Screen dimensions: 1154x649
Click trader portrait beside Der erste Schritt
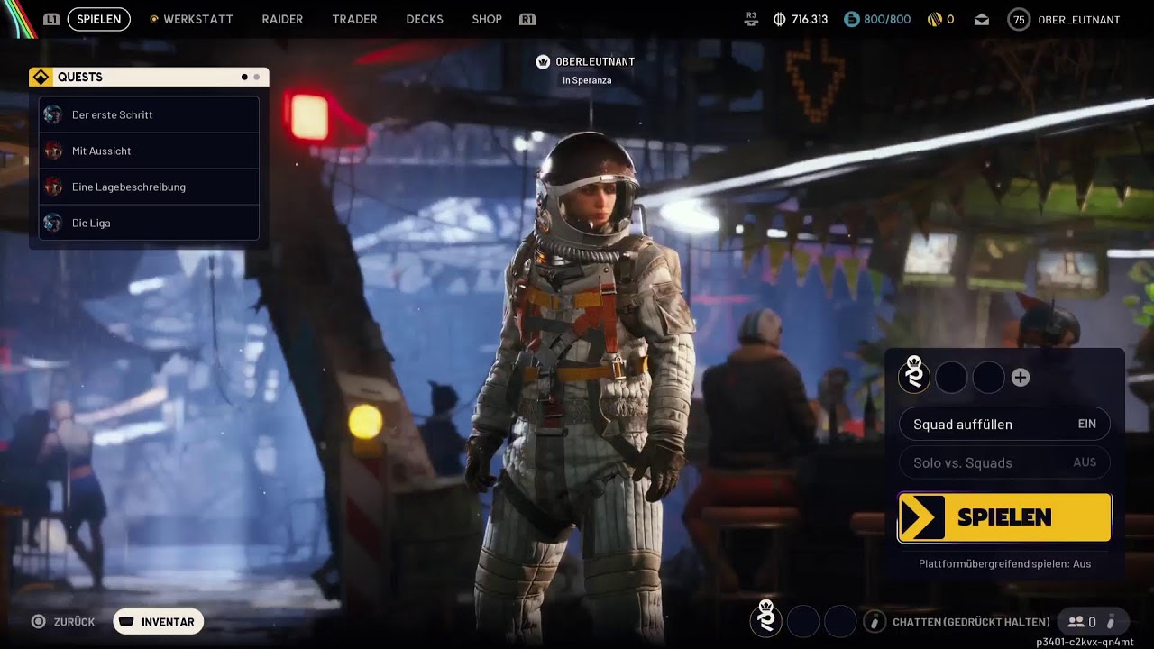53,114
